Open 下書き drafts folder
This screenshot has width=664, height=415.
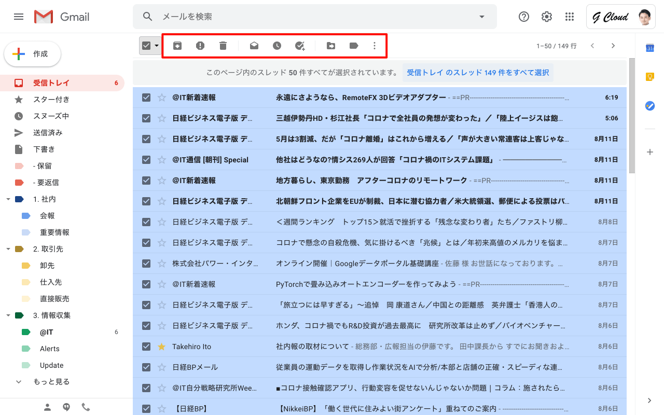click(x=62, y=149)
